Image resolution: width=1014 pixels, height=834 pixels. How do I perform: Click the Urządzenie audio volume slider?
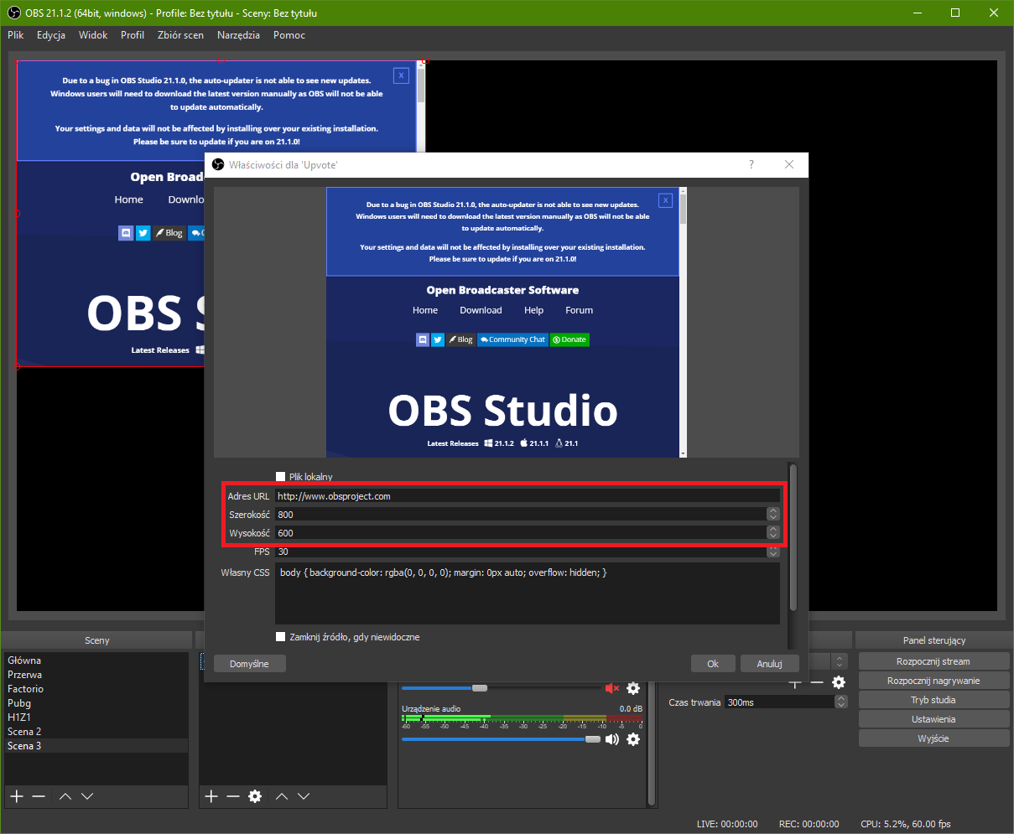(501, 739)
